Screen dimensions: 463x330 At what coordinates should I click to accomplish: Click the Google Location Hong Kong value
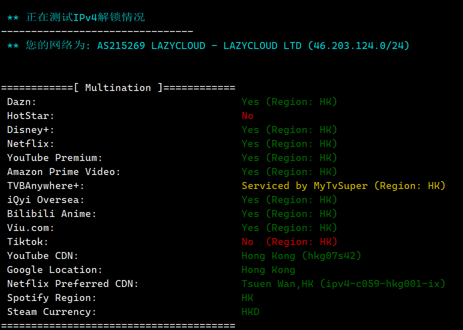point(269,270)
